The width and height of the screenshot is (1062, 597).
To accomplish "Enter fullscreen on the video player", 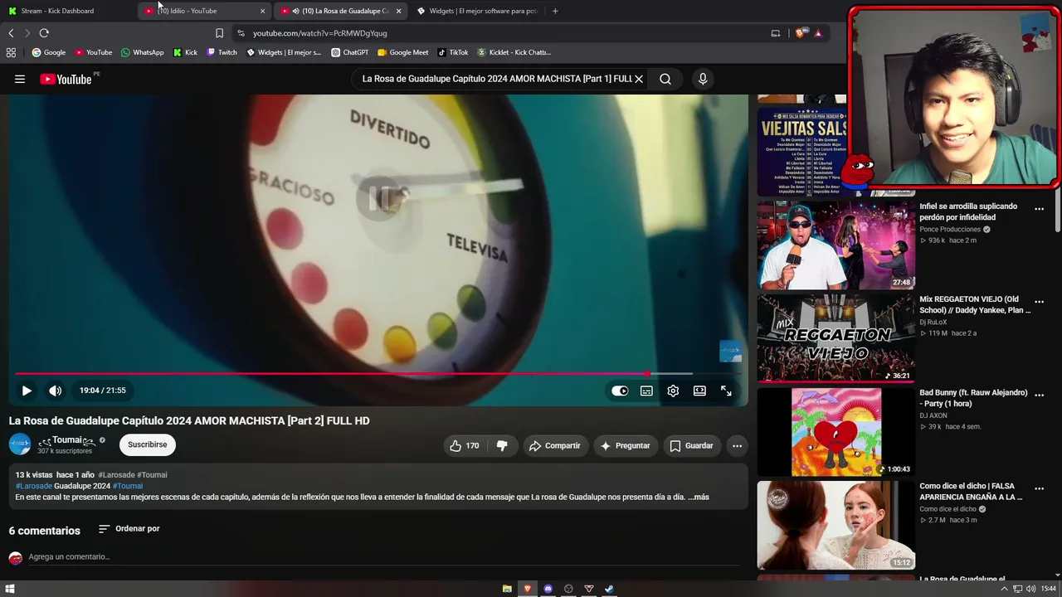I will click(x=726, y=391).
